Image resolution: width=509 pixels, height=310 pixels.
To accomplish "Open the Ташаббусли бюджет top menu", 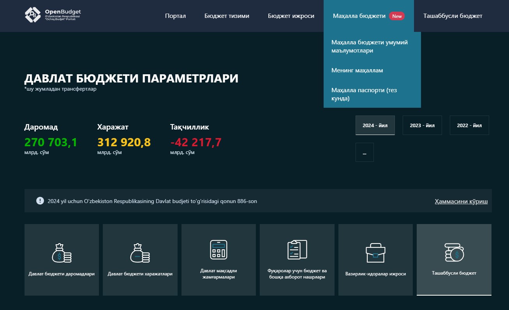I will (x=453, y=16).
